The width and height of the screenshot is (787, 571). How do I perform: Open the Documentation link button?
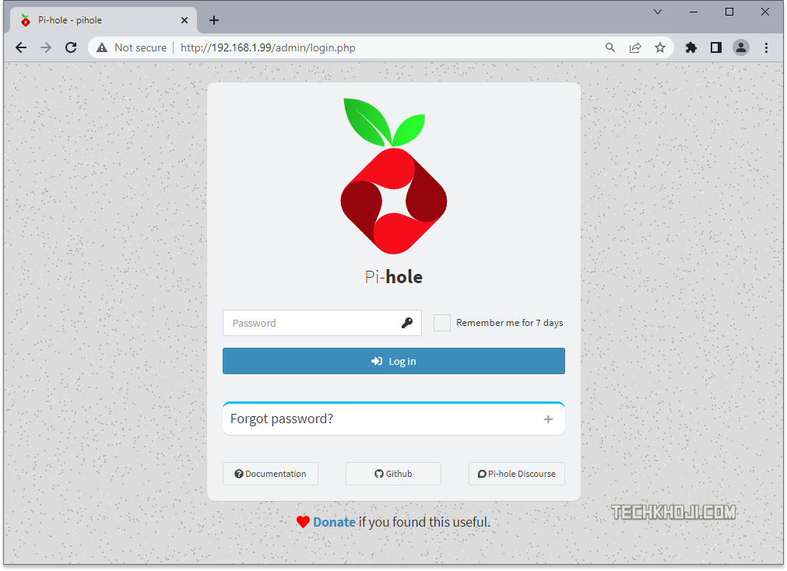pyautogui.click(x=271, y=474)
